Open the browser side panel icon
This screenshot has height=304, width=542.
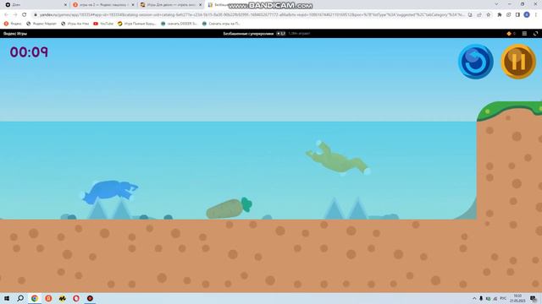tap(517, 15)
